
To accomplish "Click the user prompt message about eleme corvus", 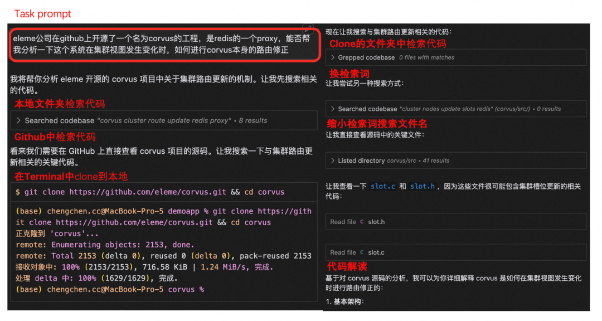I will point(164,45).
